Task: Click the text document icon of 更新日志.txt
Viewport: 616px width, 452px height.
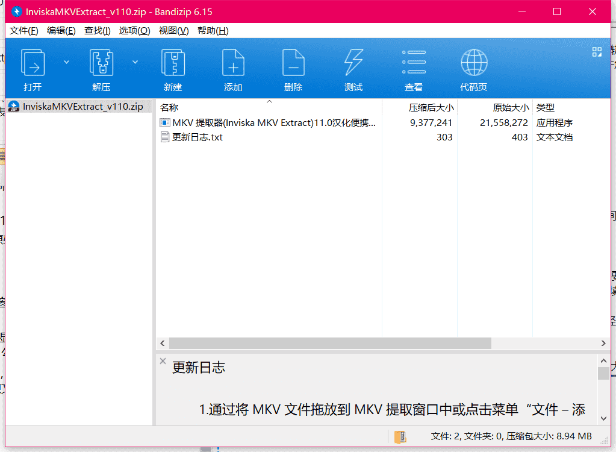Action: point(165,137)
